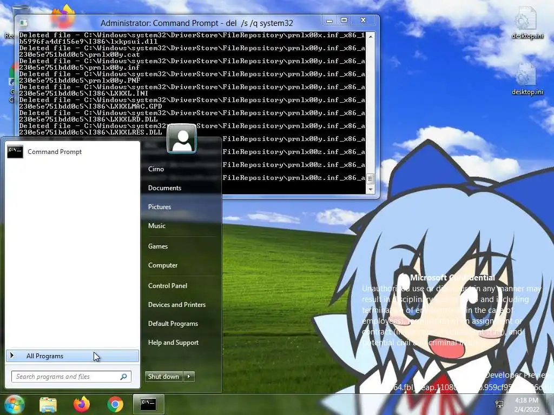Click the Command Prompt scrollbar down arrow

pos(370,190)
